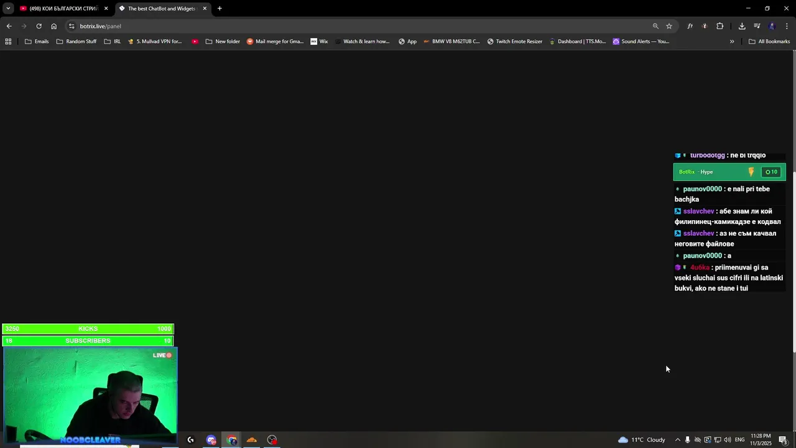Close the botrix ChatBot tab
The height and width of the screenshot is (448, 796).
tap(205, 9)
